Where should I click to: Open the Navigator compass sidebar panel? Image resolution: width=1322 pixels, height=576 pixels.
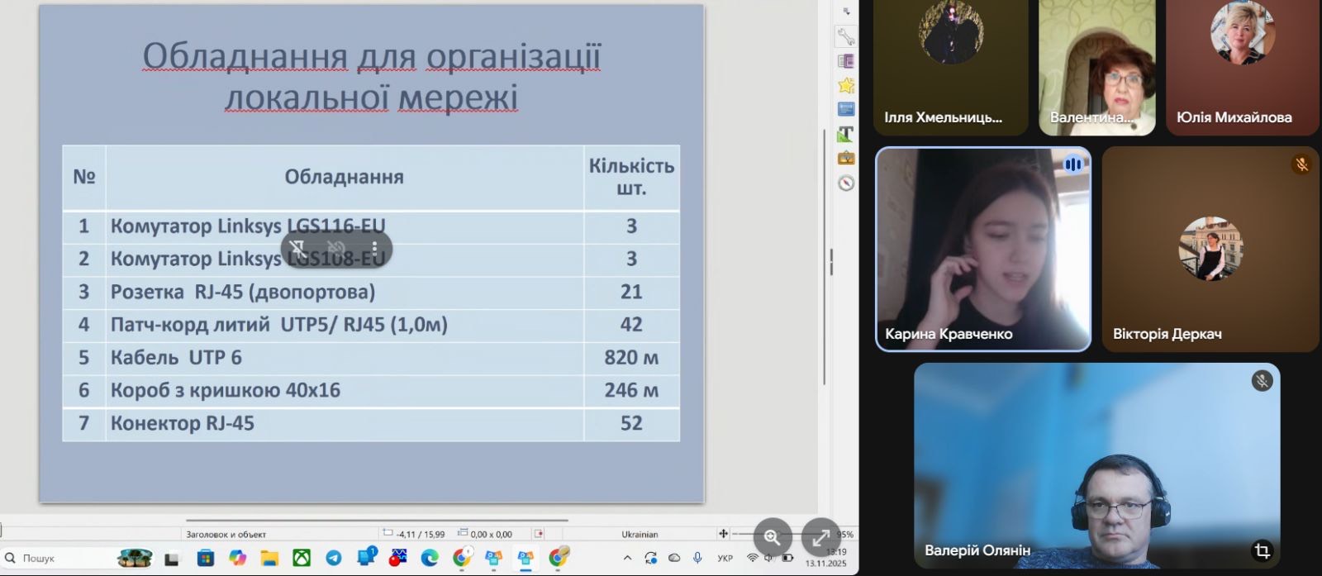click(845, 183)
